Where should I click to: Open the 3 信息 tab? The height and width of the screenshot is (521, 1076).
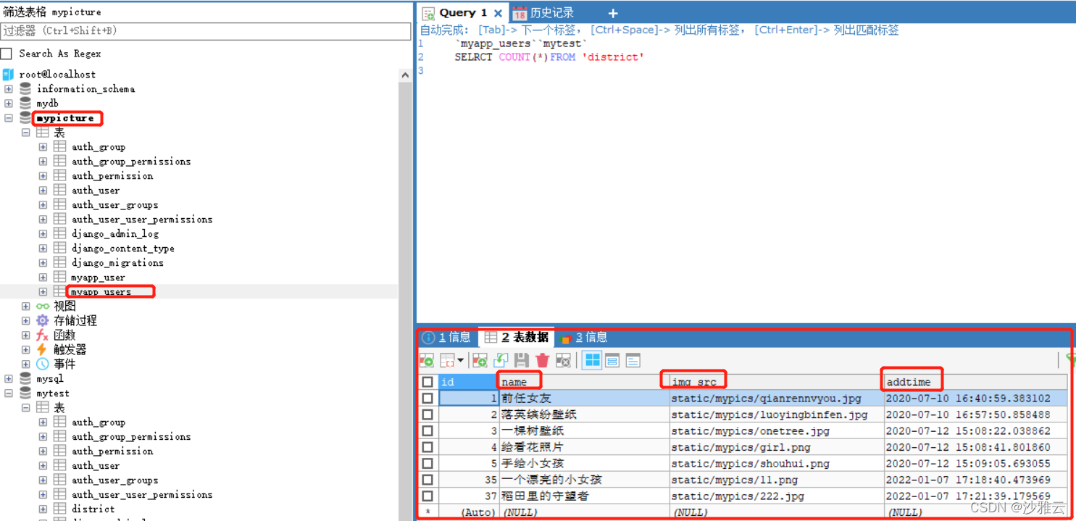click(x=584, y=337)
